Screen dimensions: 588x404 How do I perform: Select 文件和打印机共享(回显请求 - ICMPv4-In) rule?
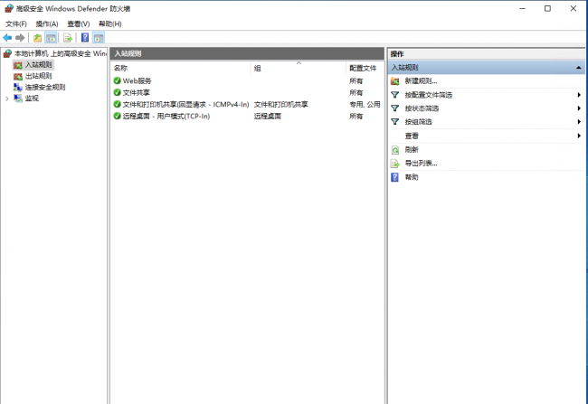coord(247,104)
